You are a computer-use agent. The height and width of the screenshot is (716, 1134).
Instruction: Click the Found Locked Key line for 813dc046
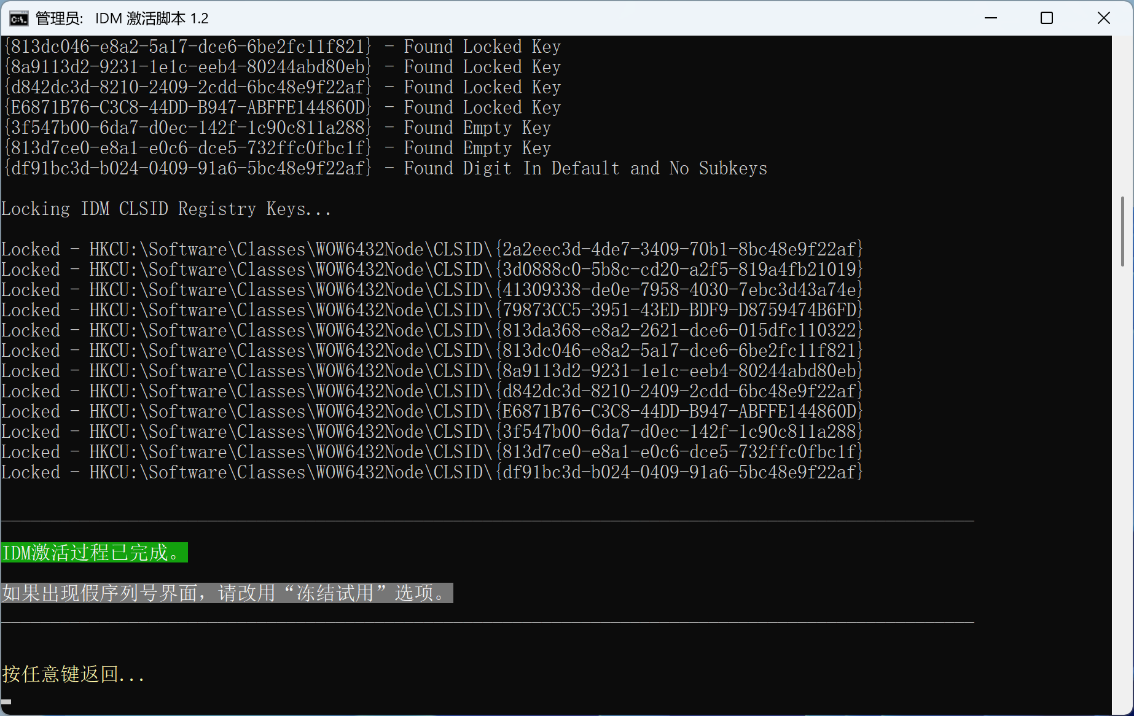(x=283, y=47)
